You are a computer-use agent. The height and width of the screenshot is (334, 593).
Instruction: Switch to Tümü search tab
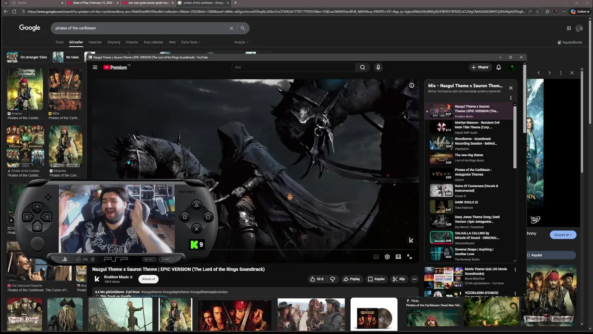[59, 42]
